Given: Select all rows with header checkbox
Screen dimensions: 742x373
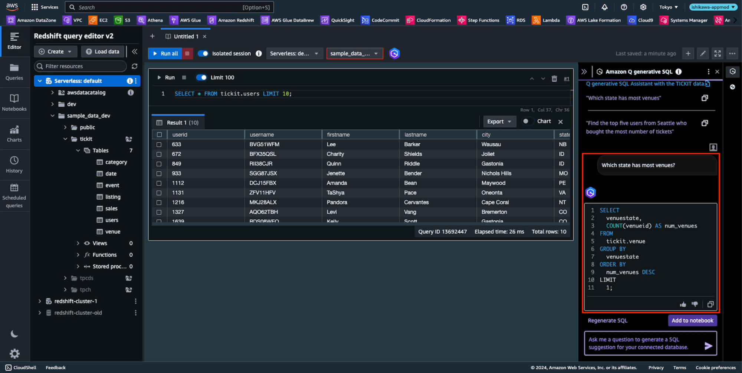Looking at the screenshot, I should tap(159, 134).
